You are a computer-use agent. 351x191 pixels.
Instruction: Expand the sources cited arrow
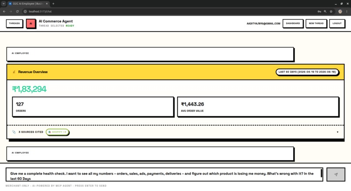[337, 132]
